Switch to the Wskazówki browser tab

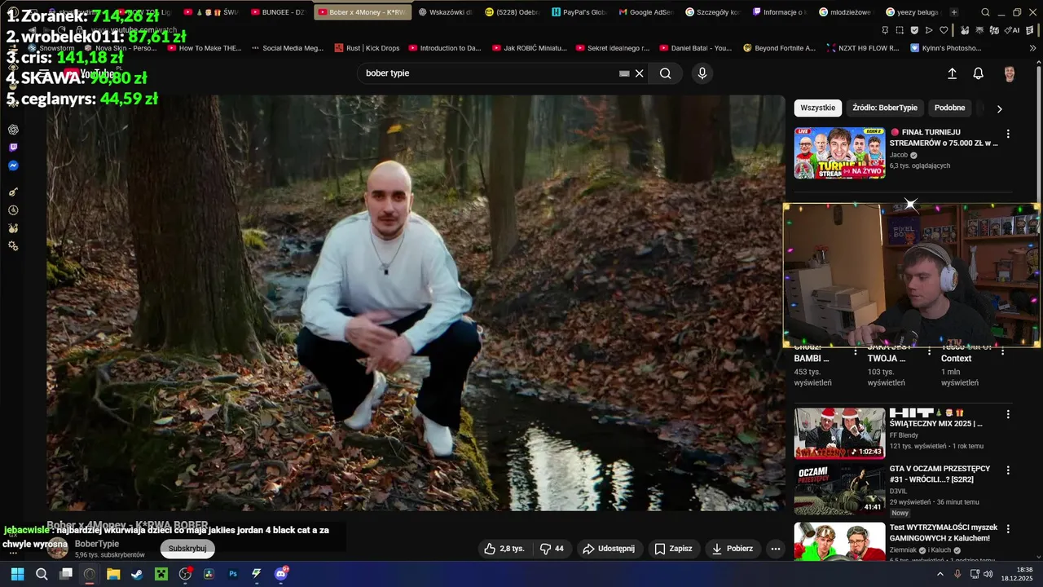[x=445, y=12]
